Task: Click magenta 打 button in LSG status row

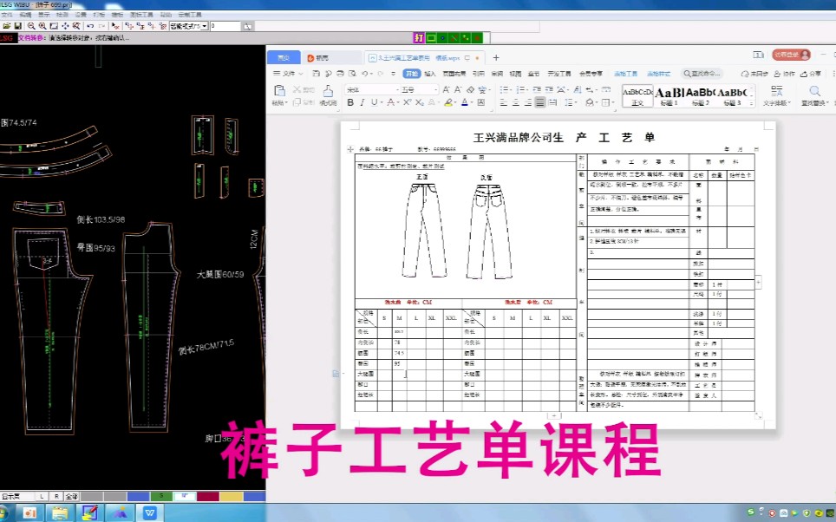Action: coord(419,38)
